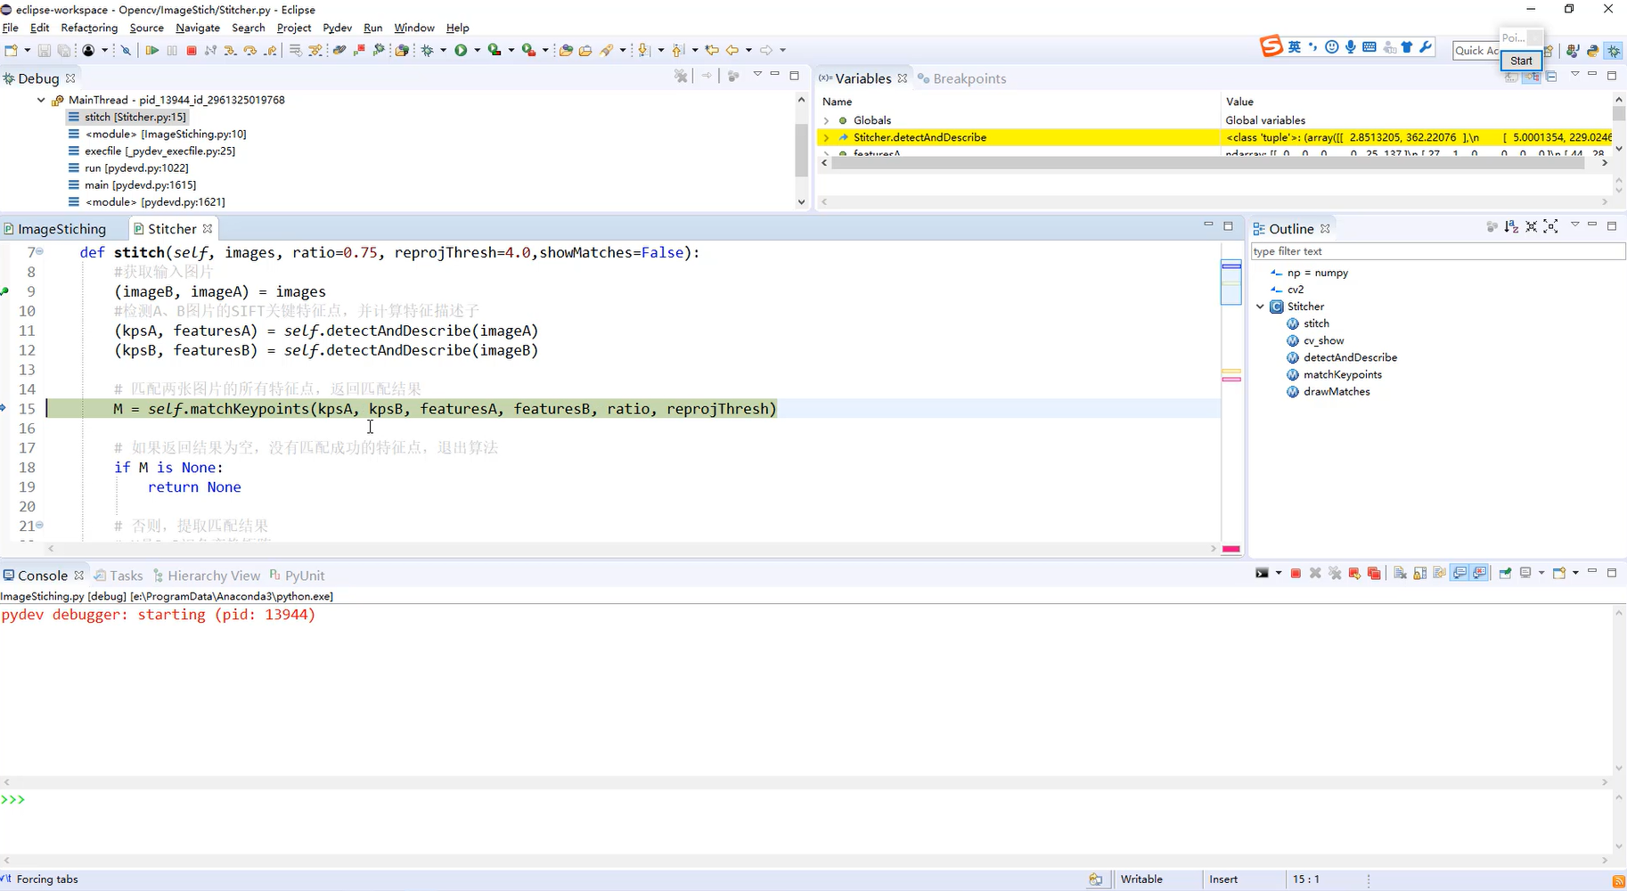The image size is (1627, 891).
Task: Terminate process via red console stop icon
Action: coord(1296,573)
